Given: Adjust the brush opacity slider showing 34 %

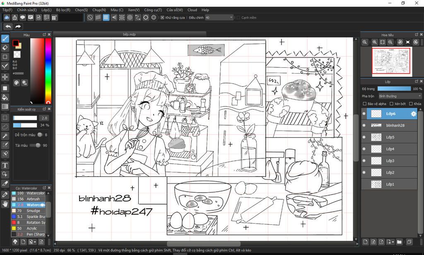Looking at the screenshot, I should [25, 125].
